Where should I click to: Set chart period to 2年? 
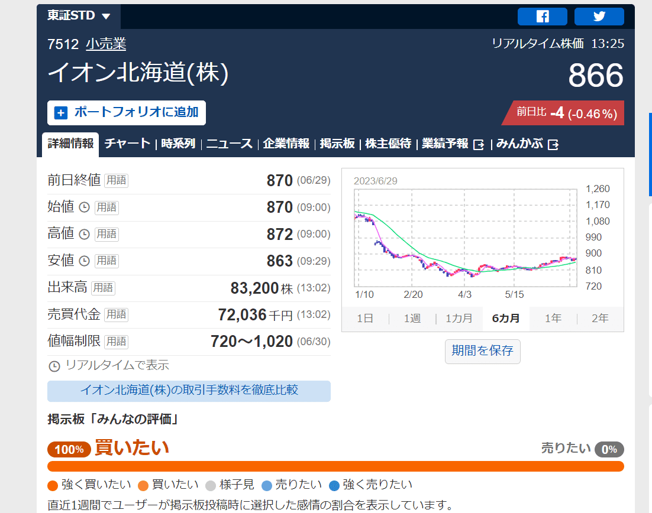(x=600, y=319)
